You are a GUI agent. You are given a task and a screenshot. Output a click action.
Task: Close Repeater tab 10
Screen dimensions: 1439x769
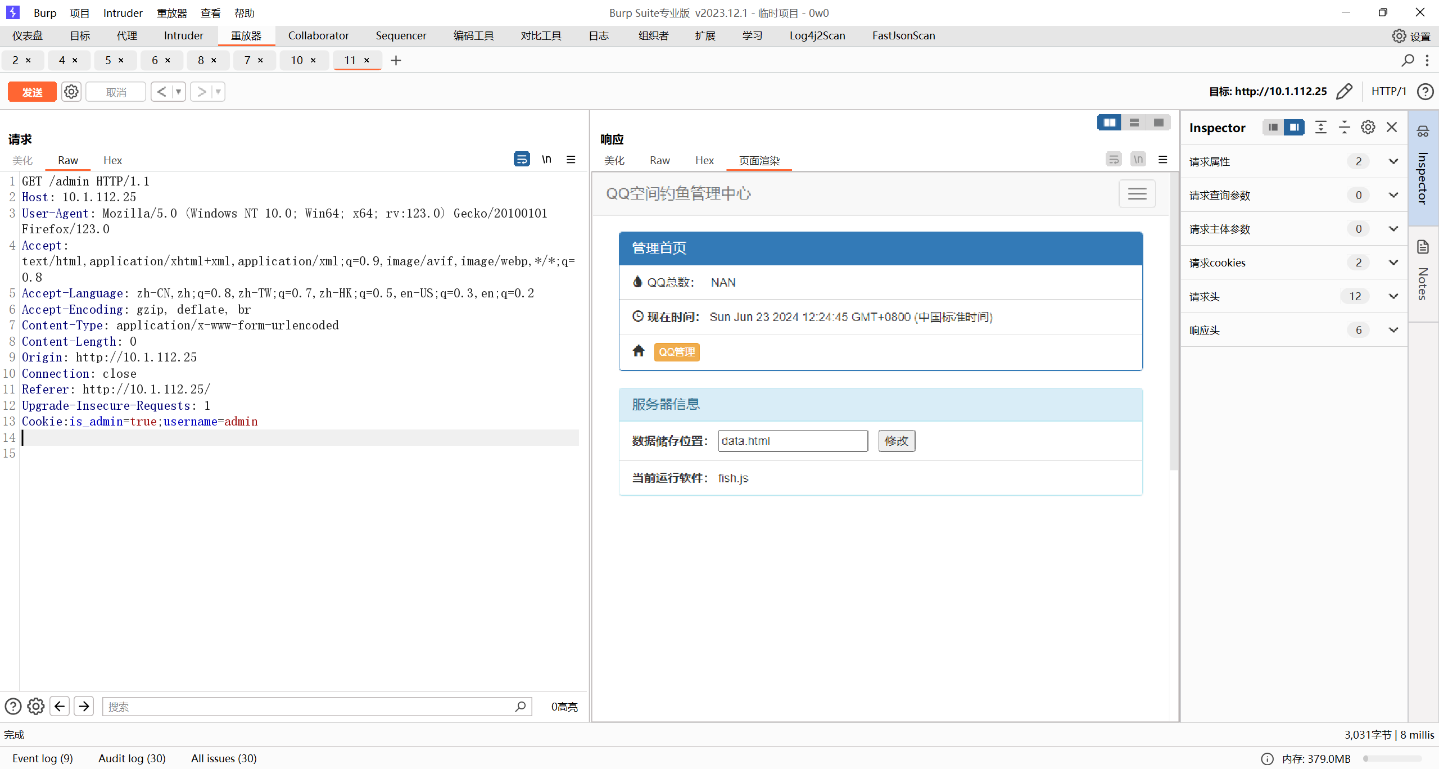point(313,60)
